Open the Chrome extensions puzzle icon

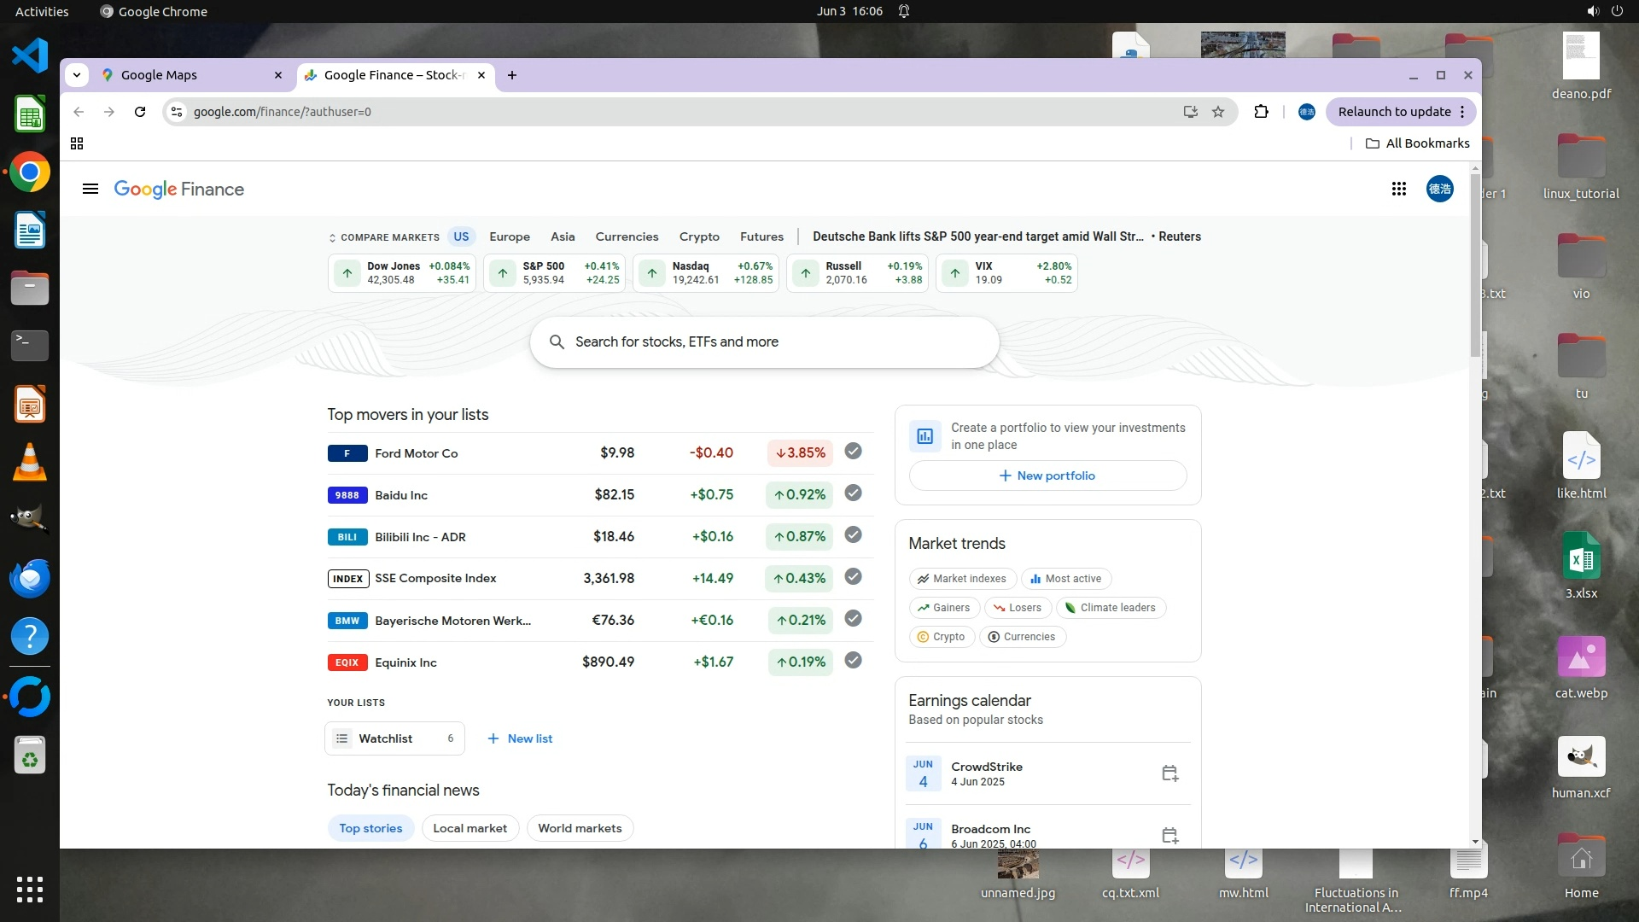(x=1261, y=112)
